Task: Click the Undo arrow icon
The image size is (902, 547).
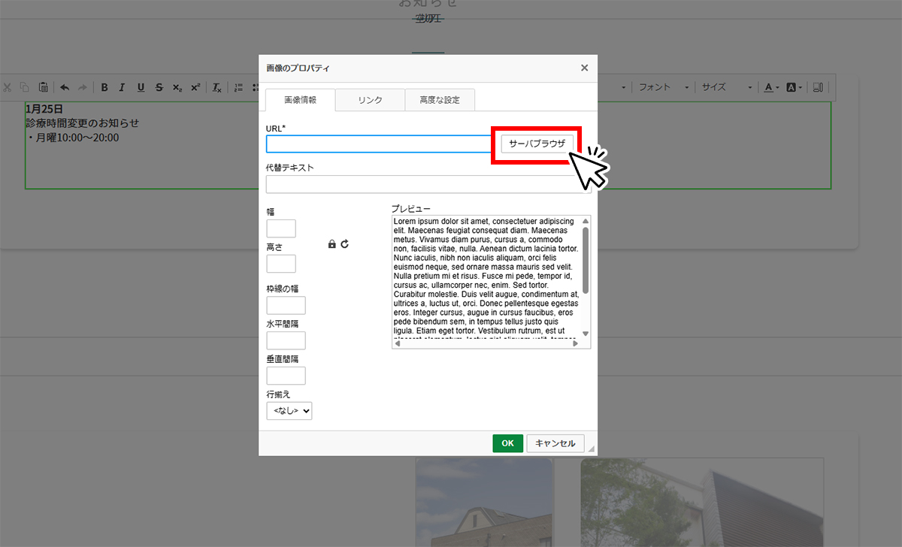Action: [x=65, y=87]
